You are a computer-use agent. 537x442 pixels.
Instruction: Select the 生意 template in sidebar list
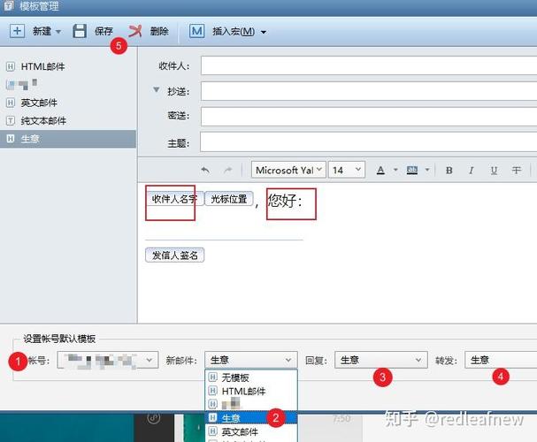click(68, 139)
